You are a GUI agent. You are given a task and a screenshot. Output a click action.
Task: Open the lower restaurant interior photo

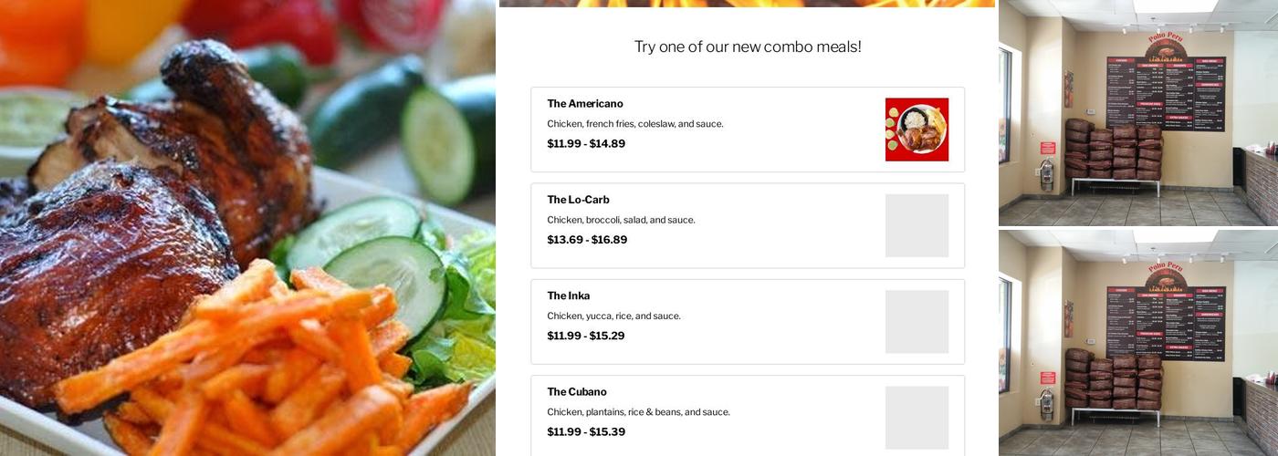(x=1137, y=343)
